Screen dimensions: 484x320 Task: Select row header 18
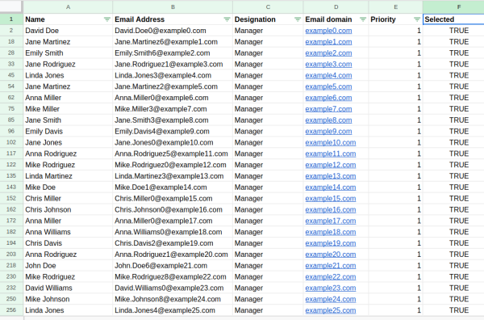[x=11, y=41]
